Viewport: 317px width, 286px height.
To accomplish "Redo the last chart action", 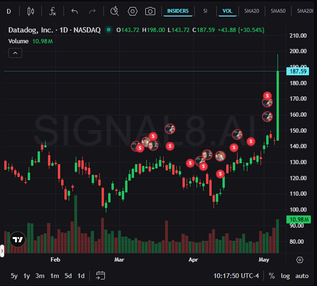I will [92, 11].
